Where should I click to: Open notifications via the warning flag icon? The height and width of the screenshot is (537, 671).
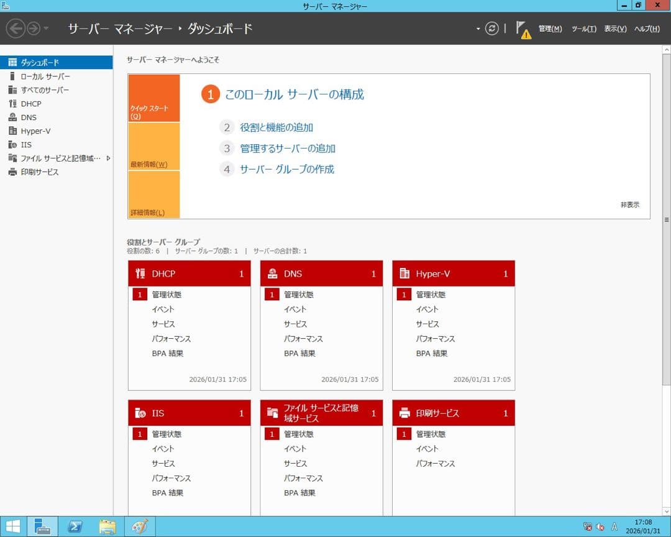click(x=524, y=28)
